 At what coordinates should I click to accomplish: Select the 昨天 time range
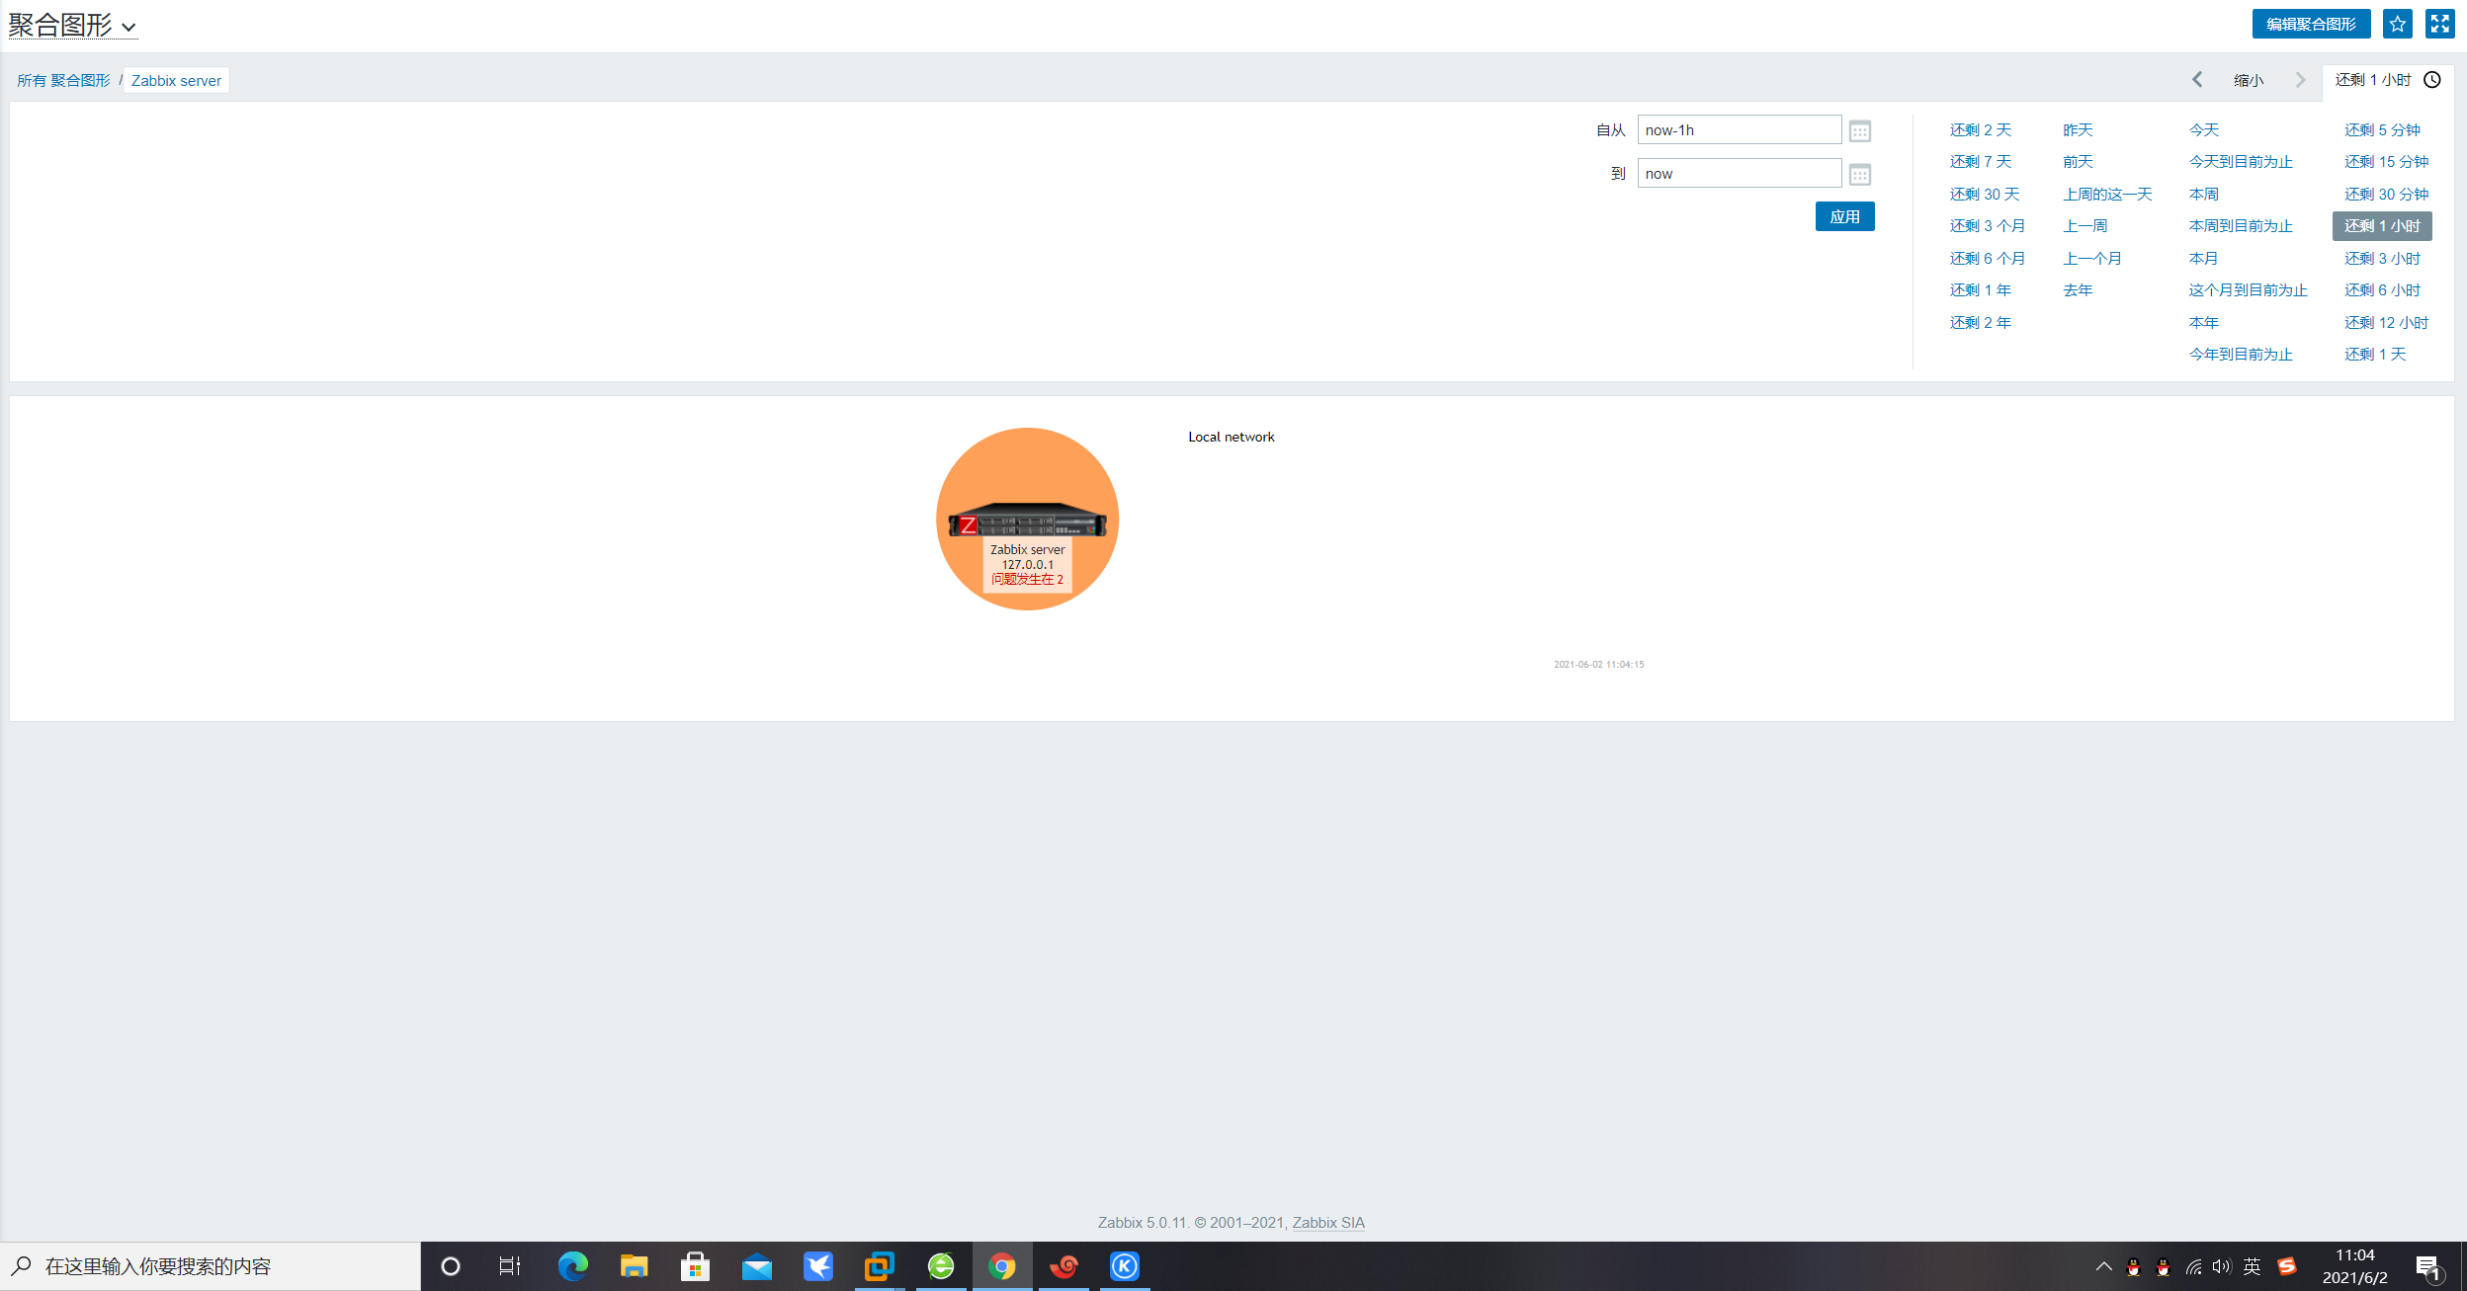tap(2078, 130)
